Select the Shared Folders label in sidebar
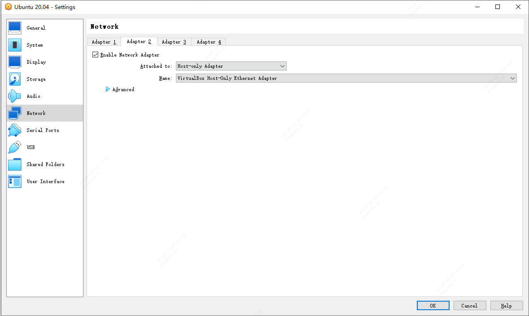The image size is (529, 316). click(x=46, y=164)
